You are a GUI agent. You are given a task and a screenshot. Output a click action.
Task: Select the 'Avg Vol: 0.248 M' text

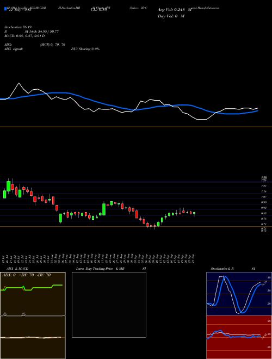(175, 10)
